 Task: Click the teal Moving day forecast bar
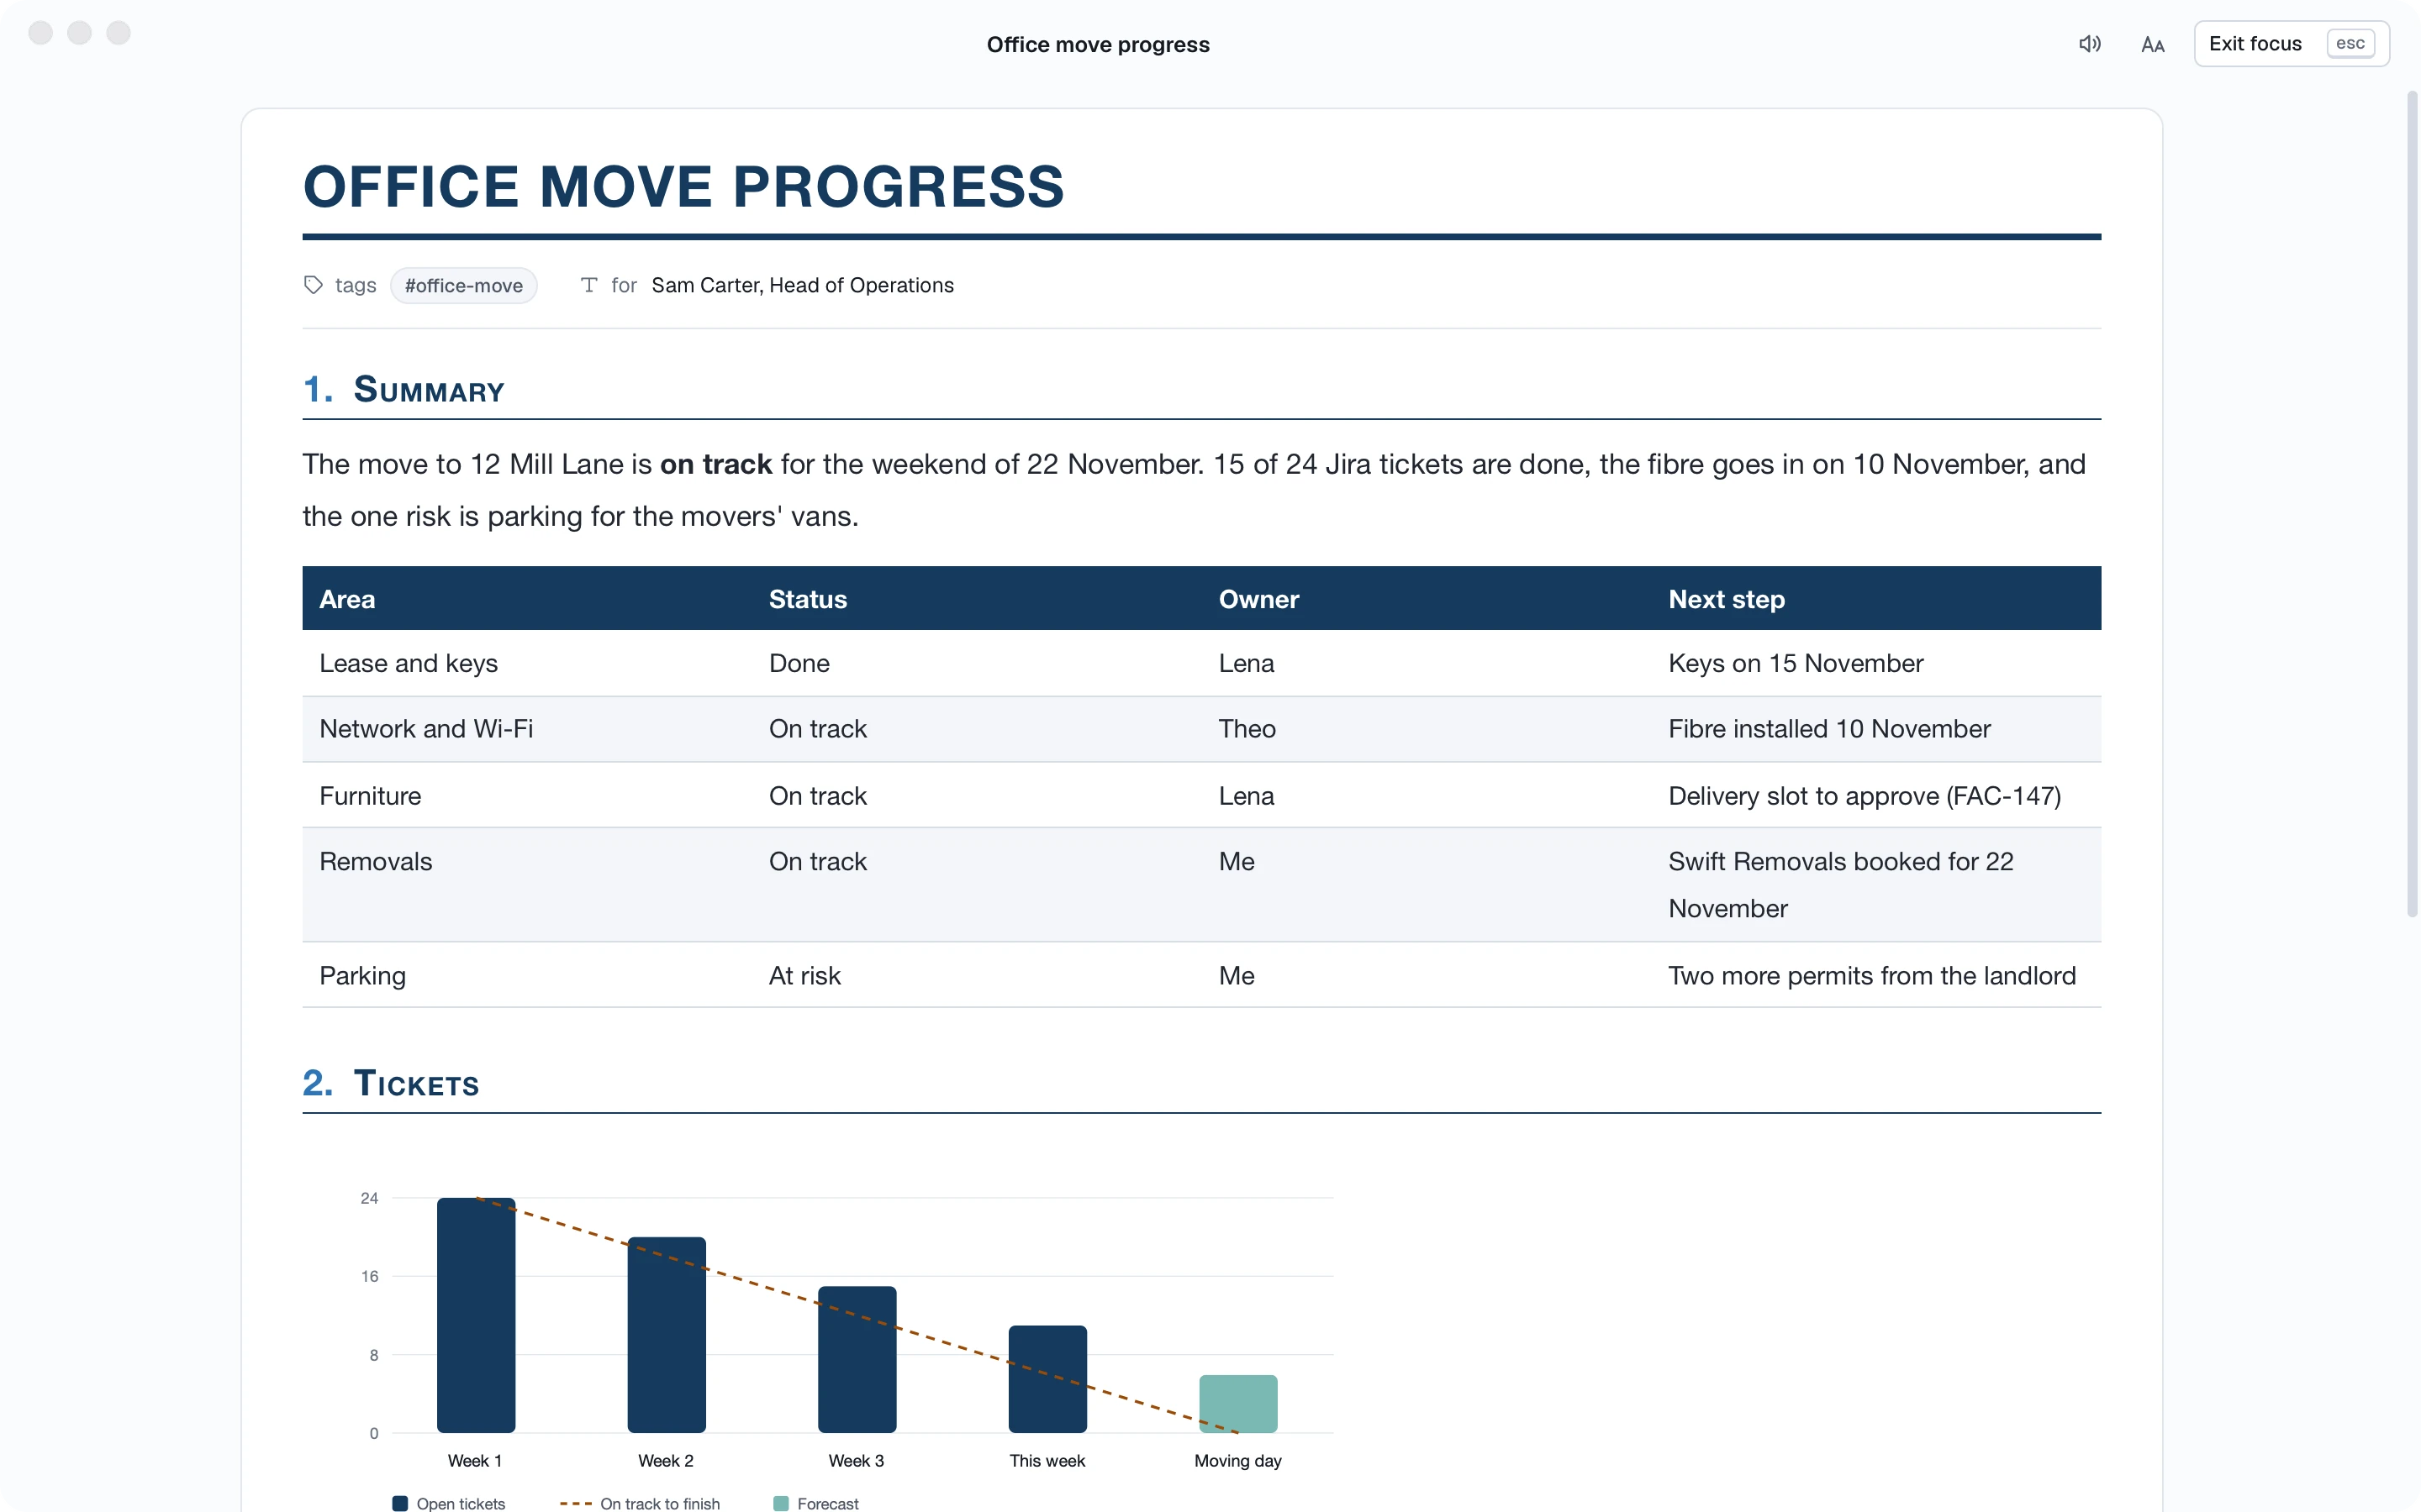click(x=1238, y=1404)
